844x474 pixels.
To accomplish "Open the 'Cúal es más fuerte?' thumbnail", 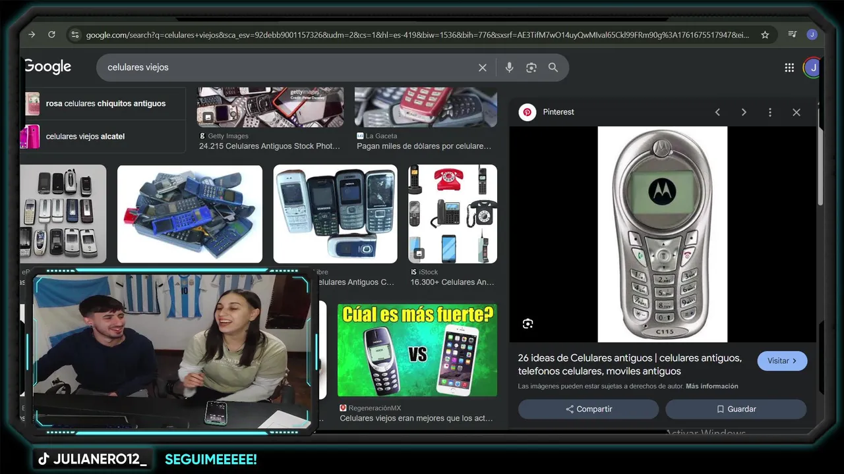I will point(417,350).
